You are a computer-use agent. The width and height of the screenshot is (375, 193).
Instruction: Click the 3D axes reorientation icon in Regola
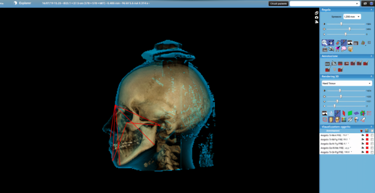click(x=338, y=43)
